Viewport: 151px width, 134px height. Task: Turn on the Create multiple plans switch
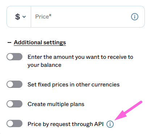point(14,104)
